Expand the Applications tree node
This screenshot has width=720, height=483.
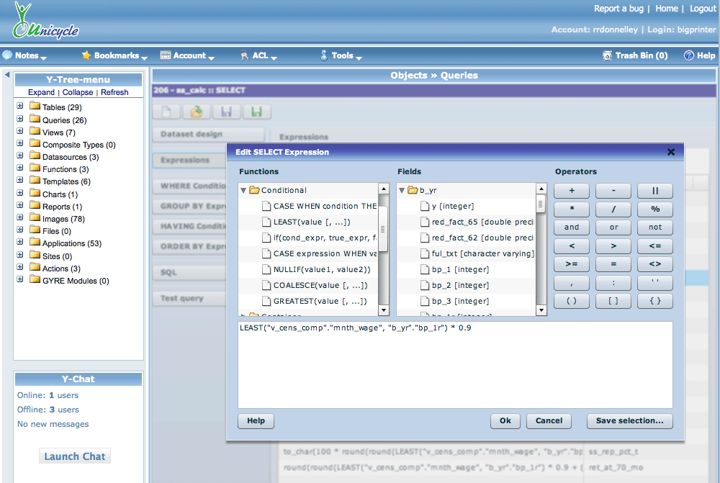click(x=20, y=243)
